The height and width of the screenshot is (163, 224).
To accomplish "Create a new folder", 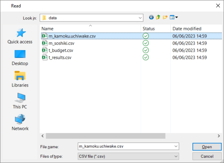I will 165,17.
